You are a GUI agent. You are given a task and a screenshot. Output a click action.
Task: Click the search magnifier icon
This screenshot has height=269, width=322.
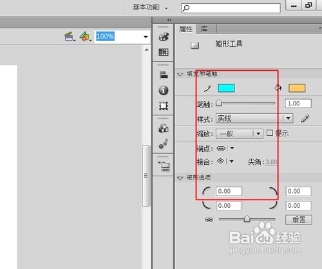(x=186, y=8)
